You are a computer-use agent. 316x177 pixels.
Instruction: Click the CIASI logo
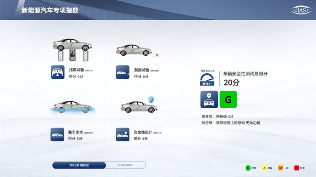301,10
